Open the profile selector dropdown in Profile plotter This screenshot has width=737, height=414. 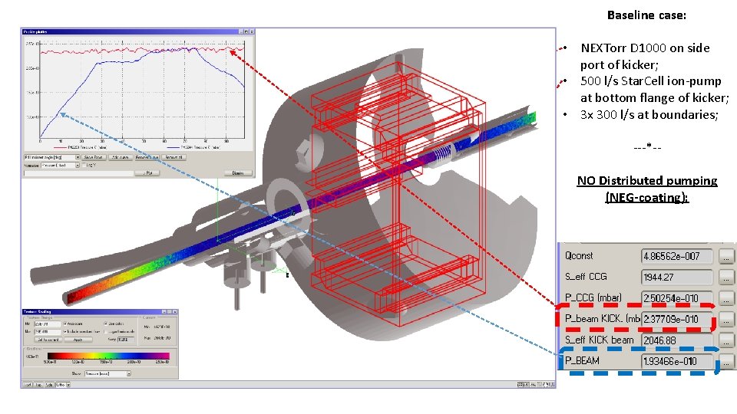click(51, 157)
